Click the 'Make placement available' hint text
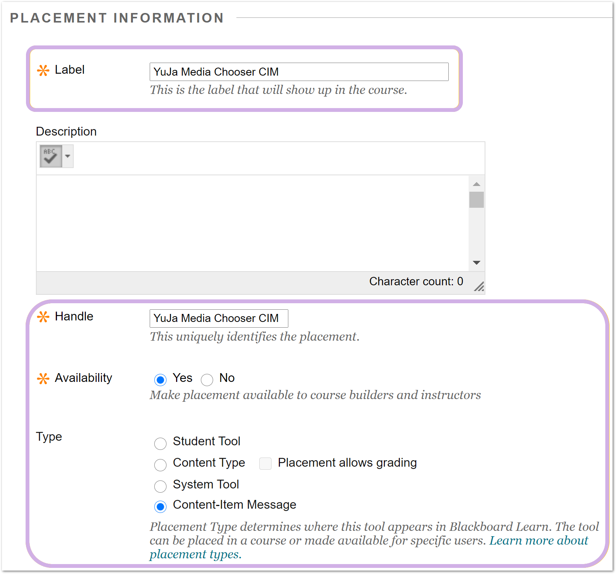 coord(315,395)
